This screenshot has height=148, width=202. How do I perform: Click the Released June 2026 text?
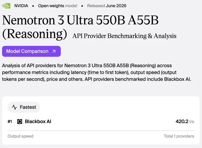107,6
